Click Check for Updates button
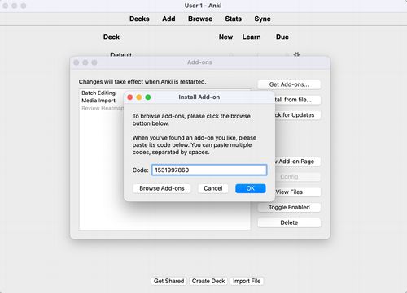The height and width of the screenshot is (293, 407). (298, 115)
